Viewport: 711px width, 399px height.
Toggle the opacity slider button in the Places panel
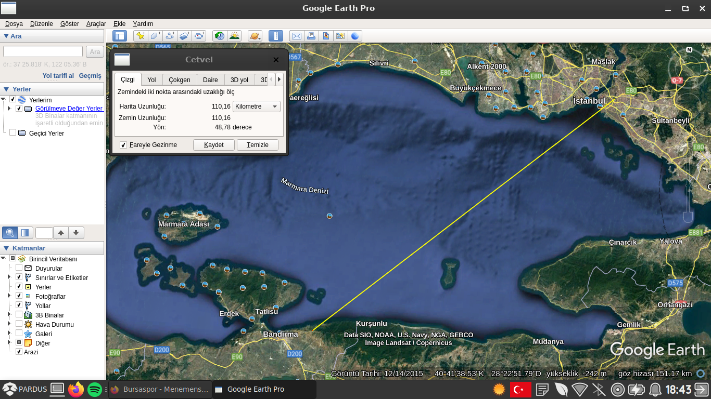pyautogui.click(x=25, y=232)
